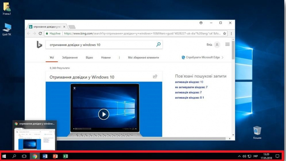This screenshot has height=161, width=286.
Task: Launch PowerPoint from the taskbar
Action: click(55, 156)
